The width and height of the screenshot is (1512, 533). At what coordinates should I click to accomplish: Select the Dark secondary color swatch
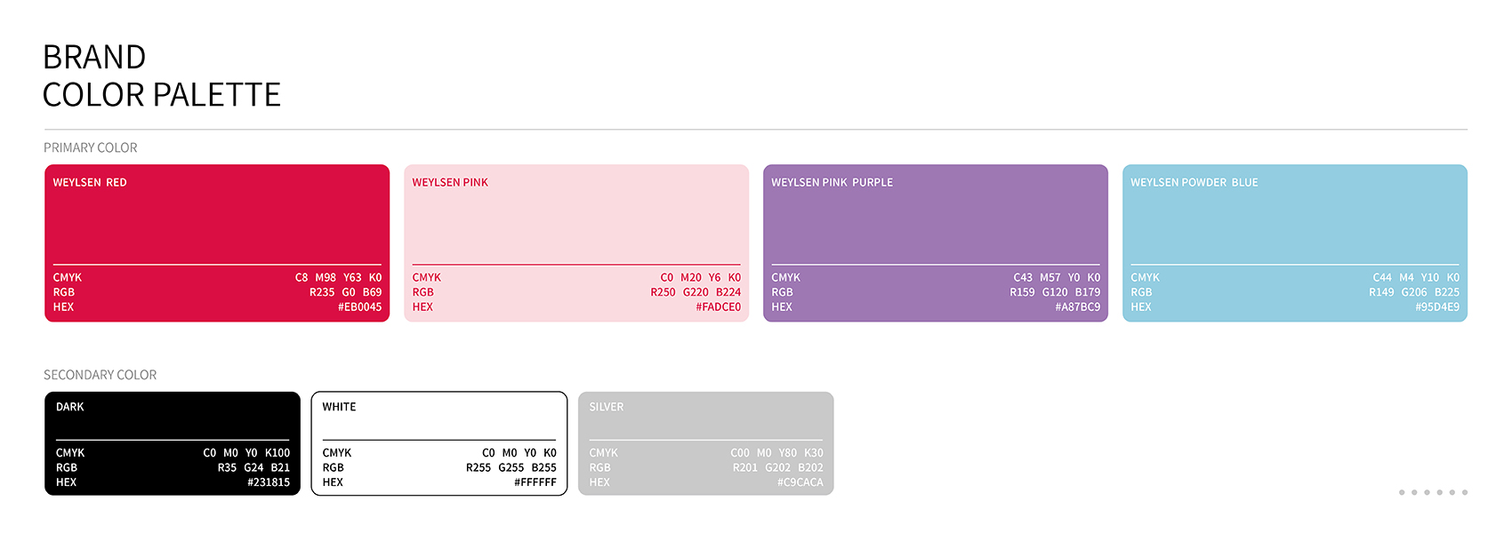point(173,422)
